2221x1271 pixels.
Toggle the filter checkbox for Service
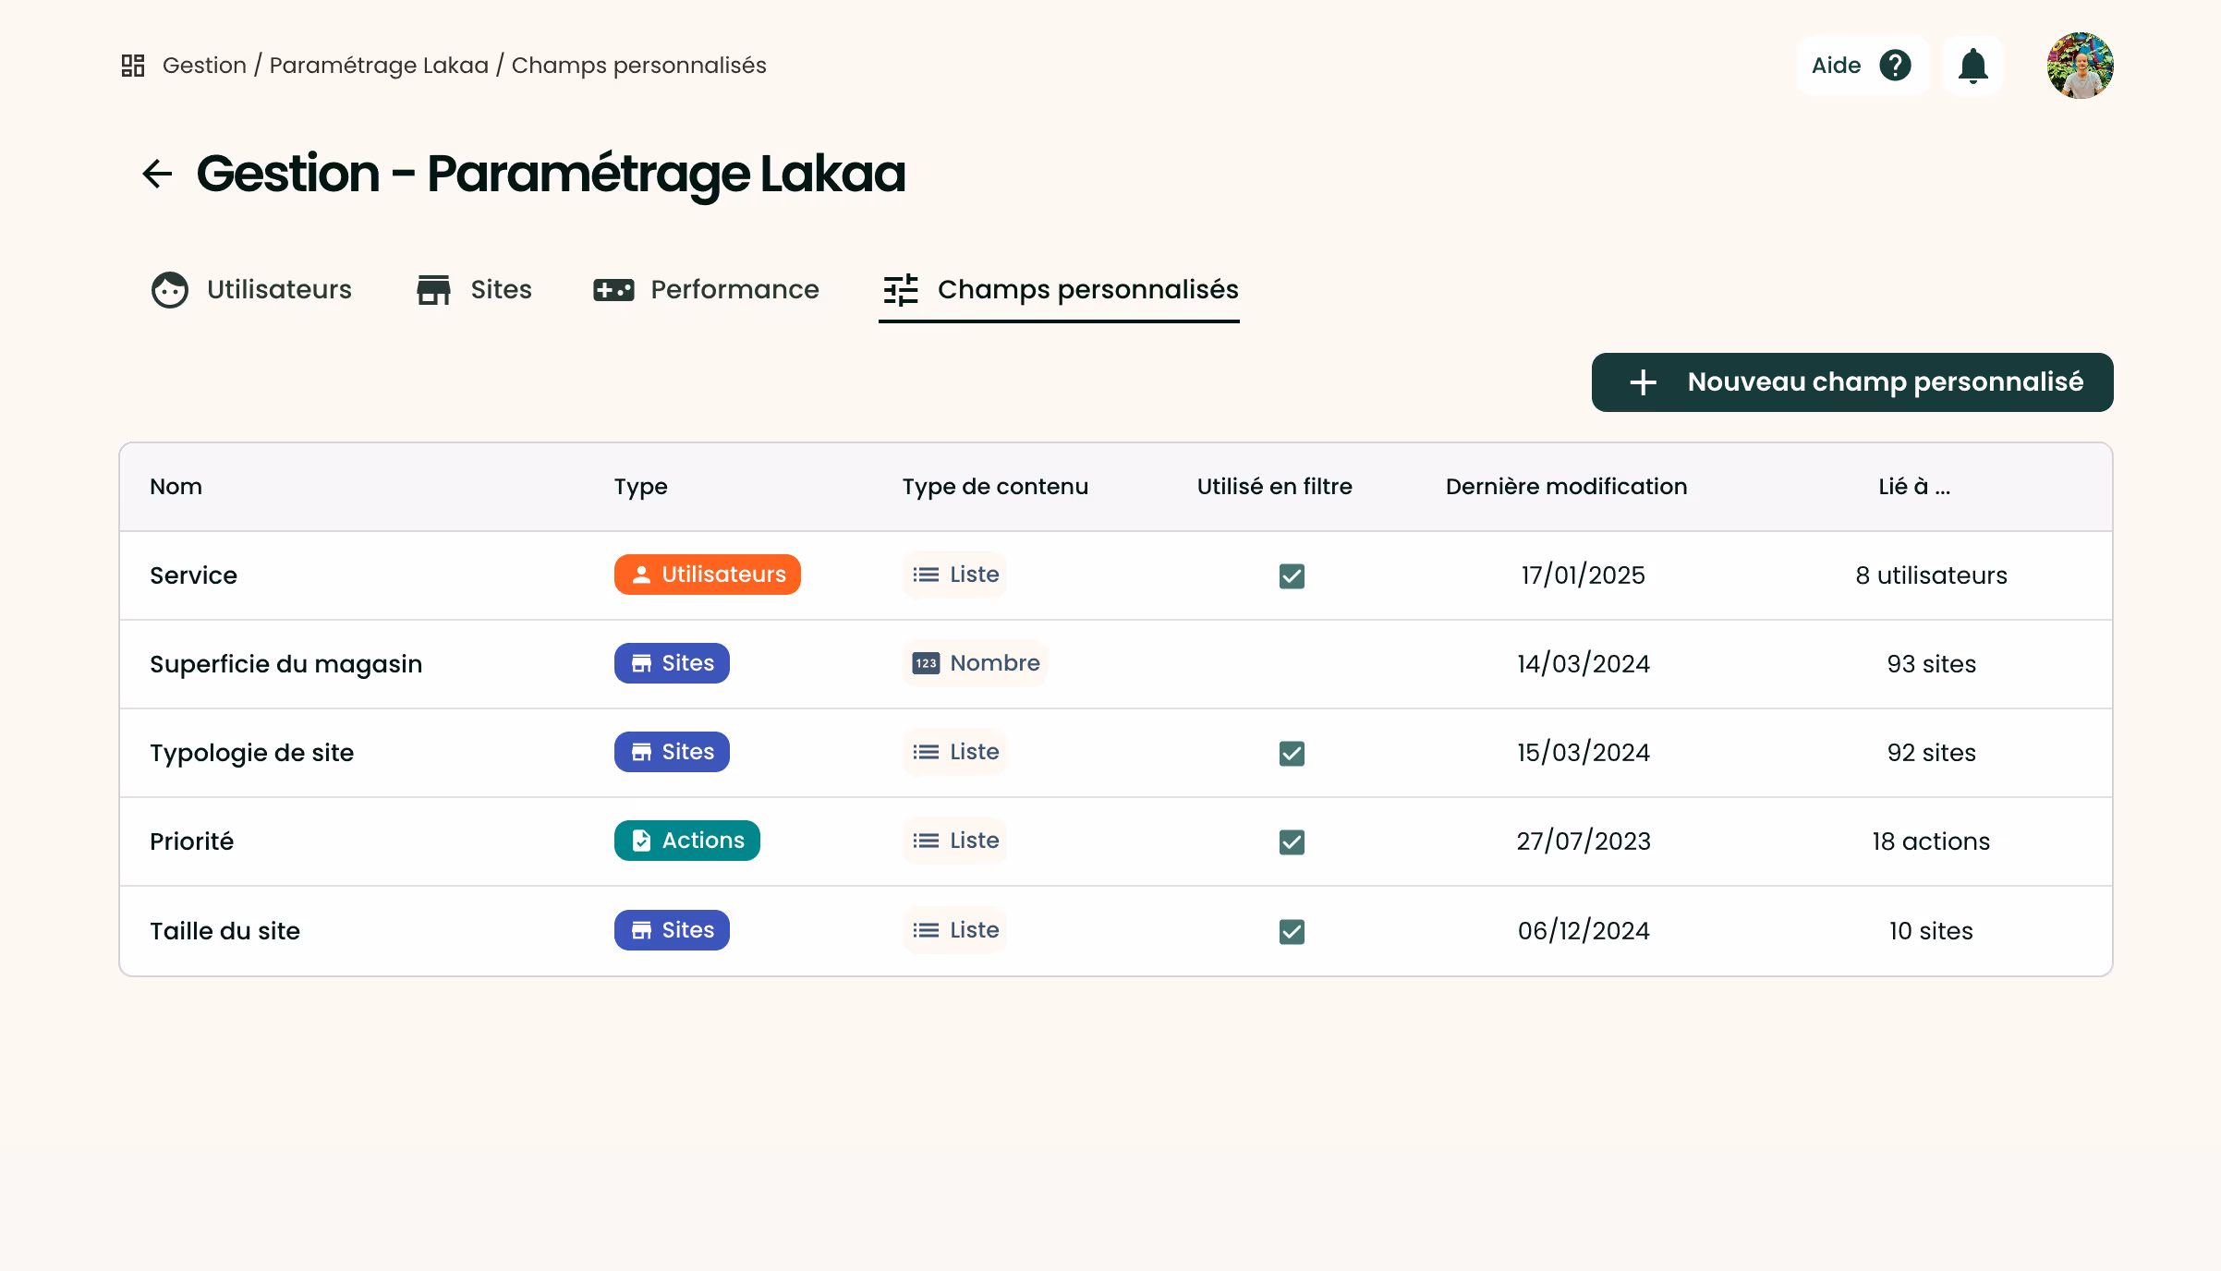pos(1292,576)
